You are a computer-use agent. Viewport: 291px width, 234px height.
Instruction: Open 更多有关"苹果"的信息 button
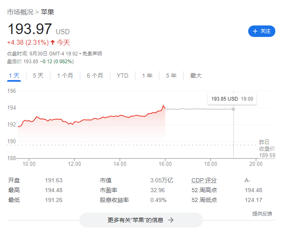141,220
